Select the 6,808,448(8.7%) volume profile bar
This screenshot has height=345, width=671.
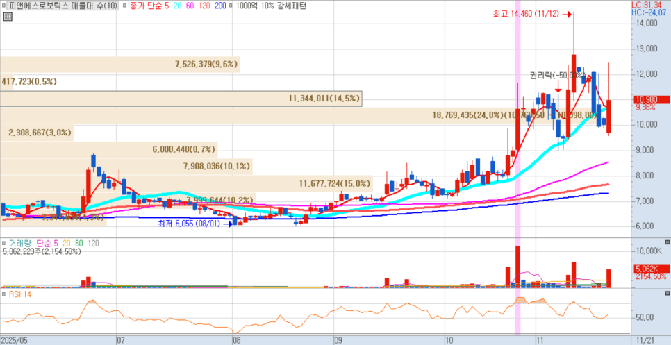click(x=108, y=150)
